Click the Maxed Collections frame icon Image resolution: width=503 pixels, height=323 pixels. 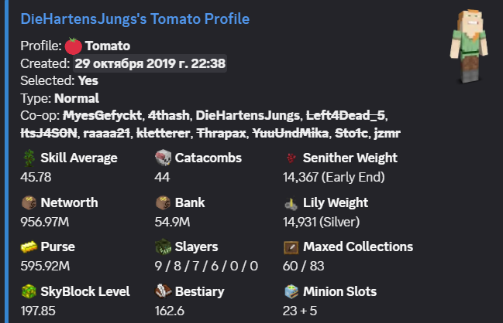point(291,247)
